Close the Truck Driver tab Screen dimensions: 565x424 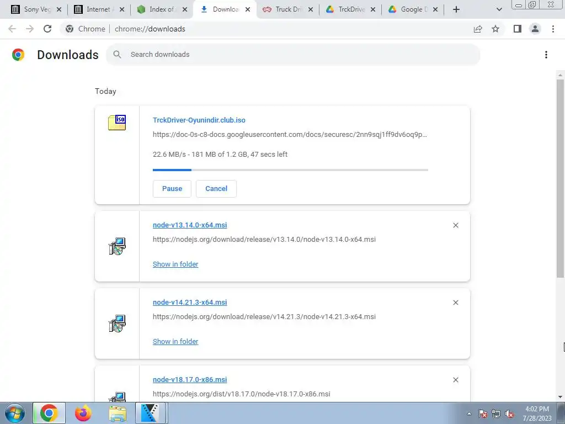(310, 9)
